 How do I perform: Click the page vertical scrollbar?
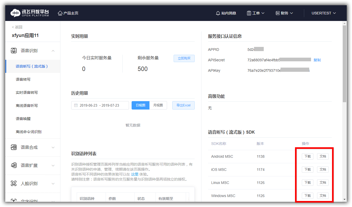(x=345, y=63)
